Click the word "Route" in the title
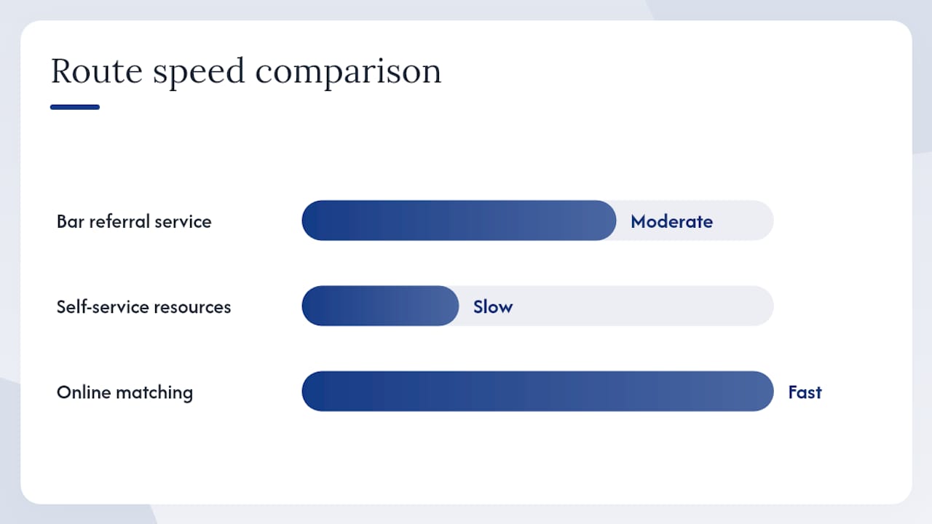This screenshot has height=524, width=932. point(97,71)
